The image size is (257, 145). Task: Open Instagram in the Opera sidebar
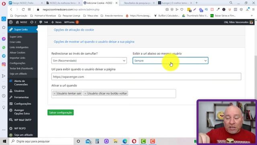[4, 64]
